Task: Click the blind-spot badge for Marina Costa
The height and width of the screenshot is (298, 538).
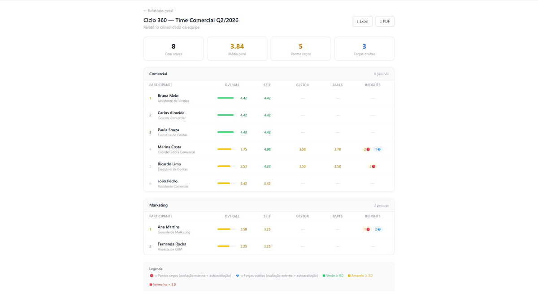Action: pos(367,149)
